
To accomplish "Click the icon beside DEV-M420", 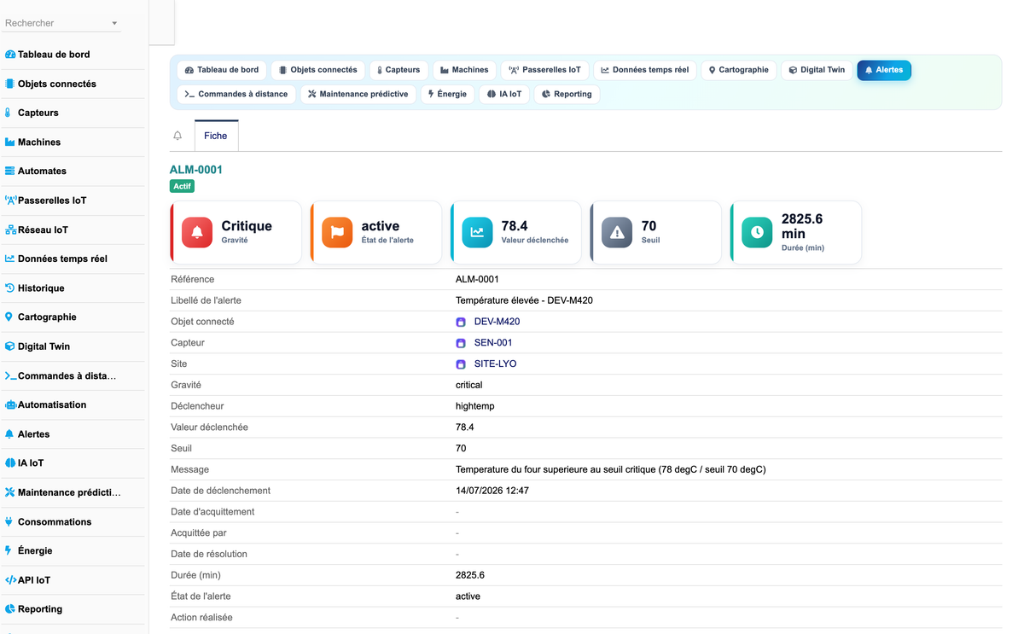I will [461, 323].
